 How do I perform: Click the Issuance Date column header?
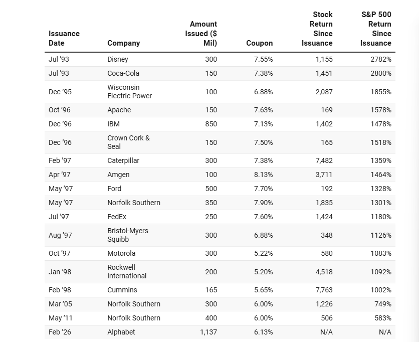click(64, 38)
